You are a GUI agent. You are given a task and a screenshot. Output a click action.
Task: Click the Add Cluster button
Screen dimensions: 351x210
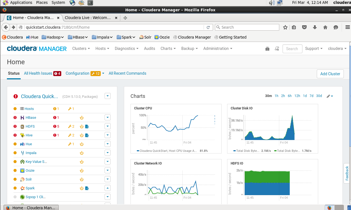(x=330, y=74)
